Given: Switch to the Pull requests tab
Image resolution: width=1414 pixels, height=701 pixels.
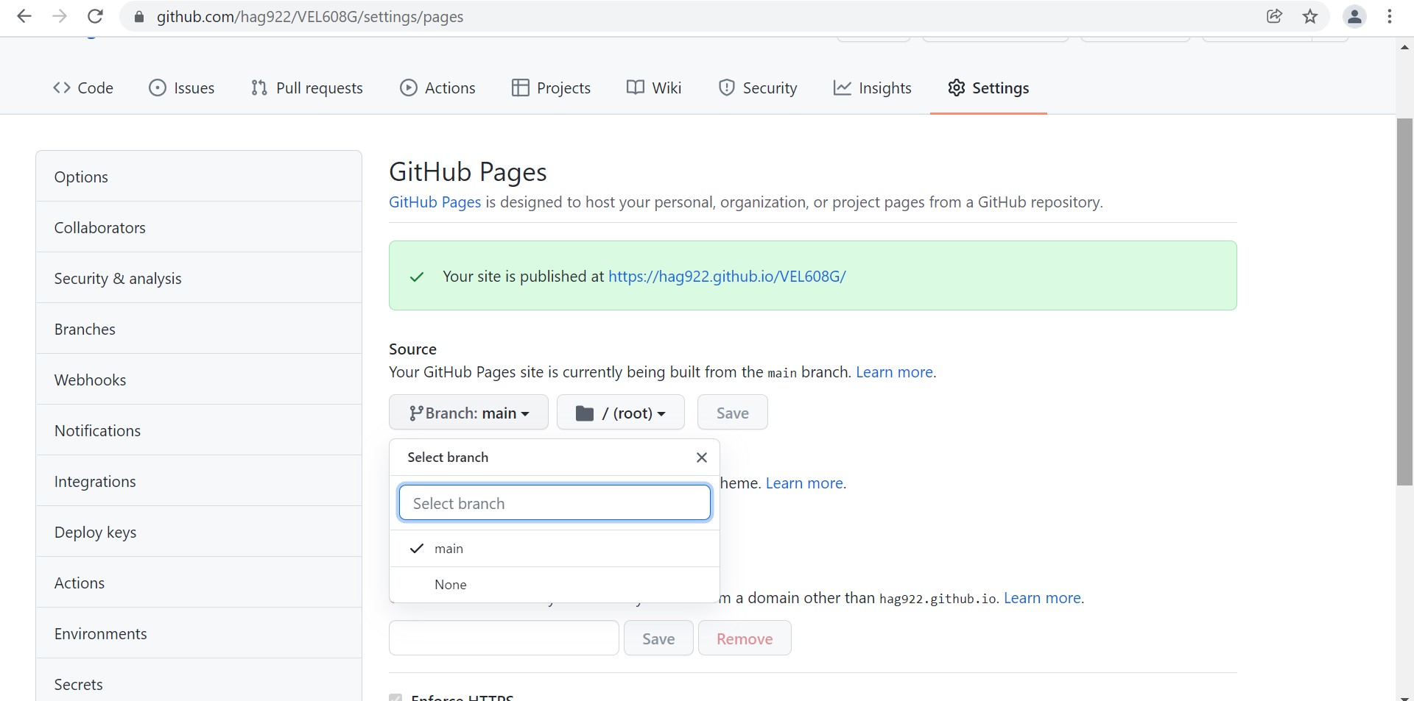Looking at the screenshot, I should pyautogui.click(x=307, y=88).
